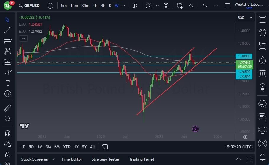The width and height of the screenshot is (269, 165).
Task: Open the public chats cloud panel
Action: pyautogui.click(x=263, y=104)
